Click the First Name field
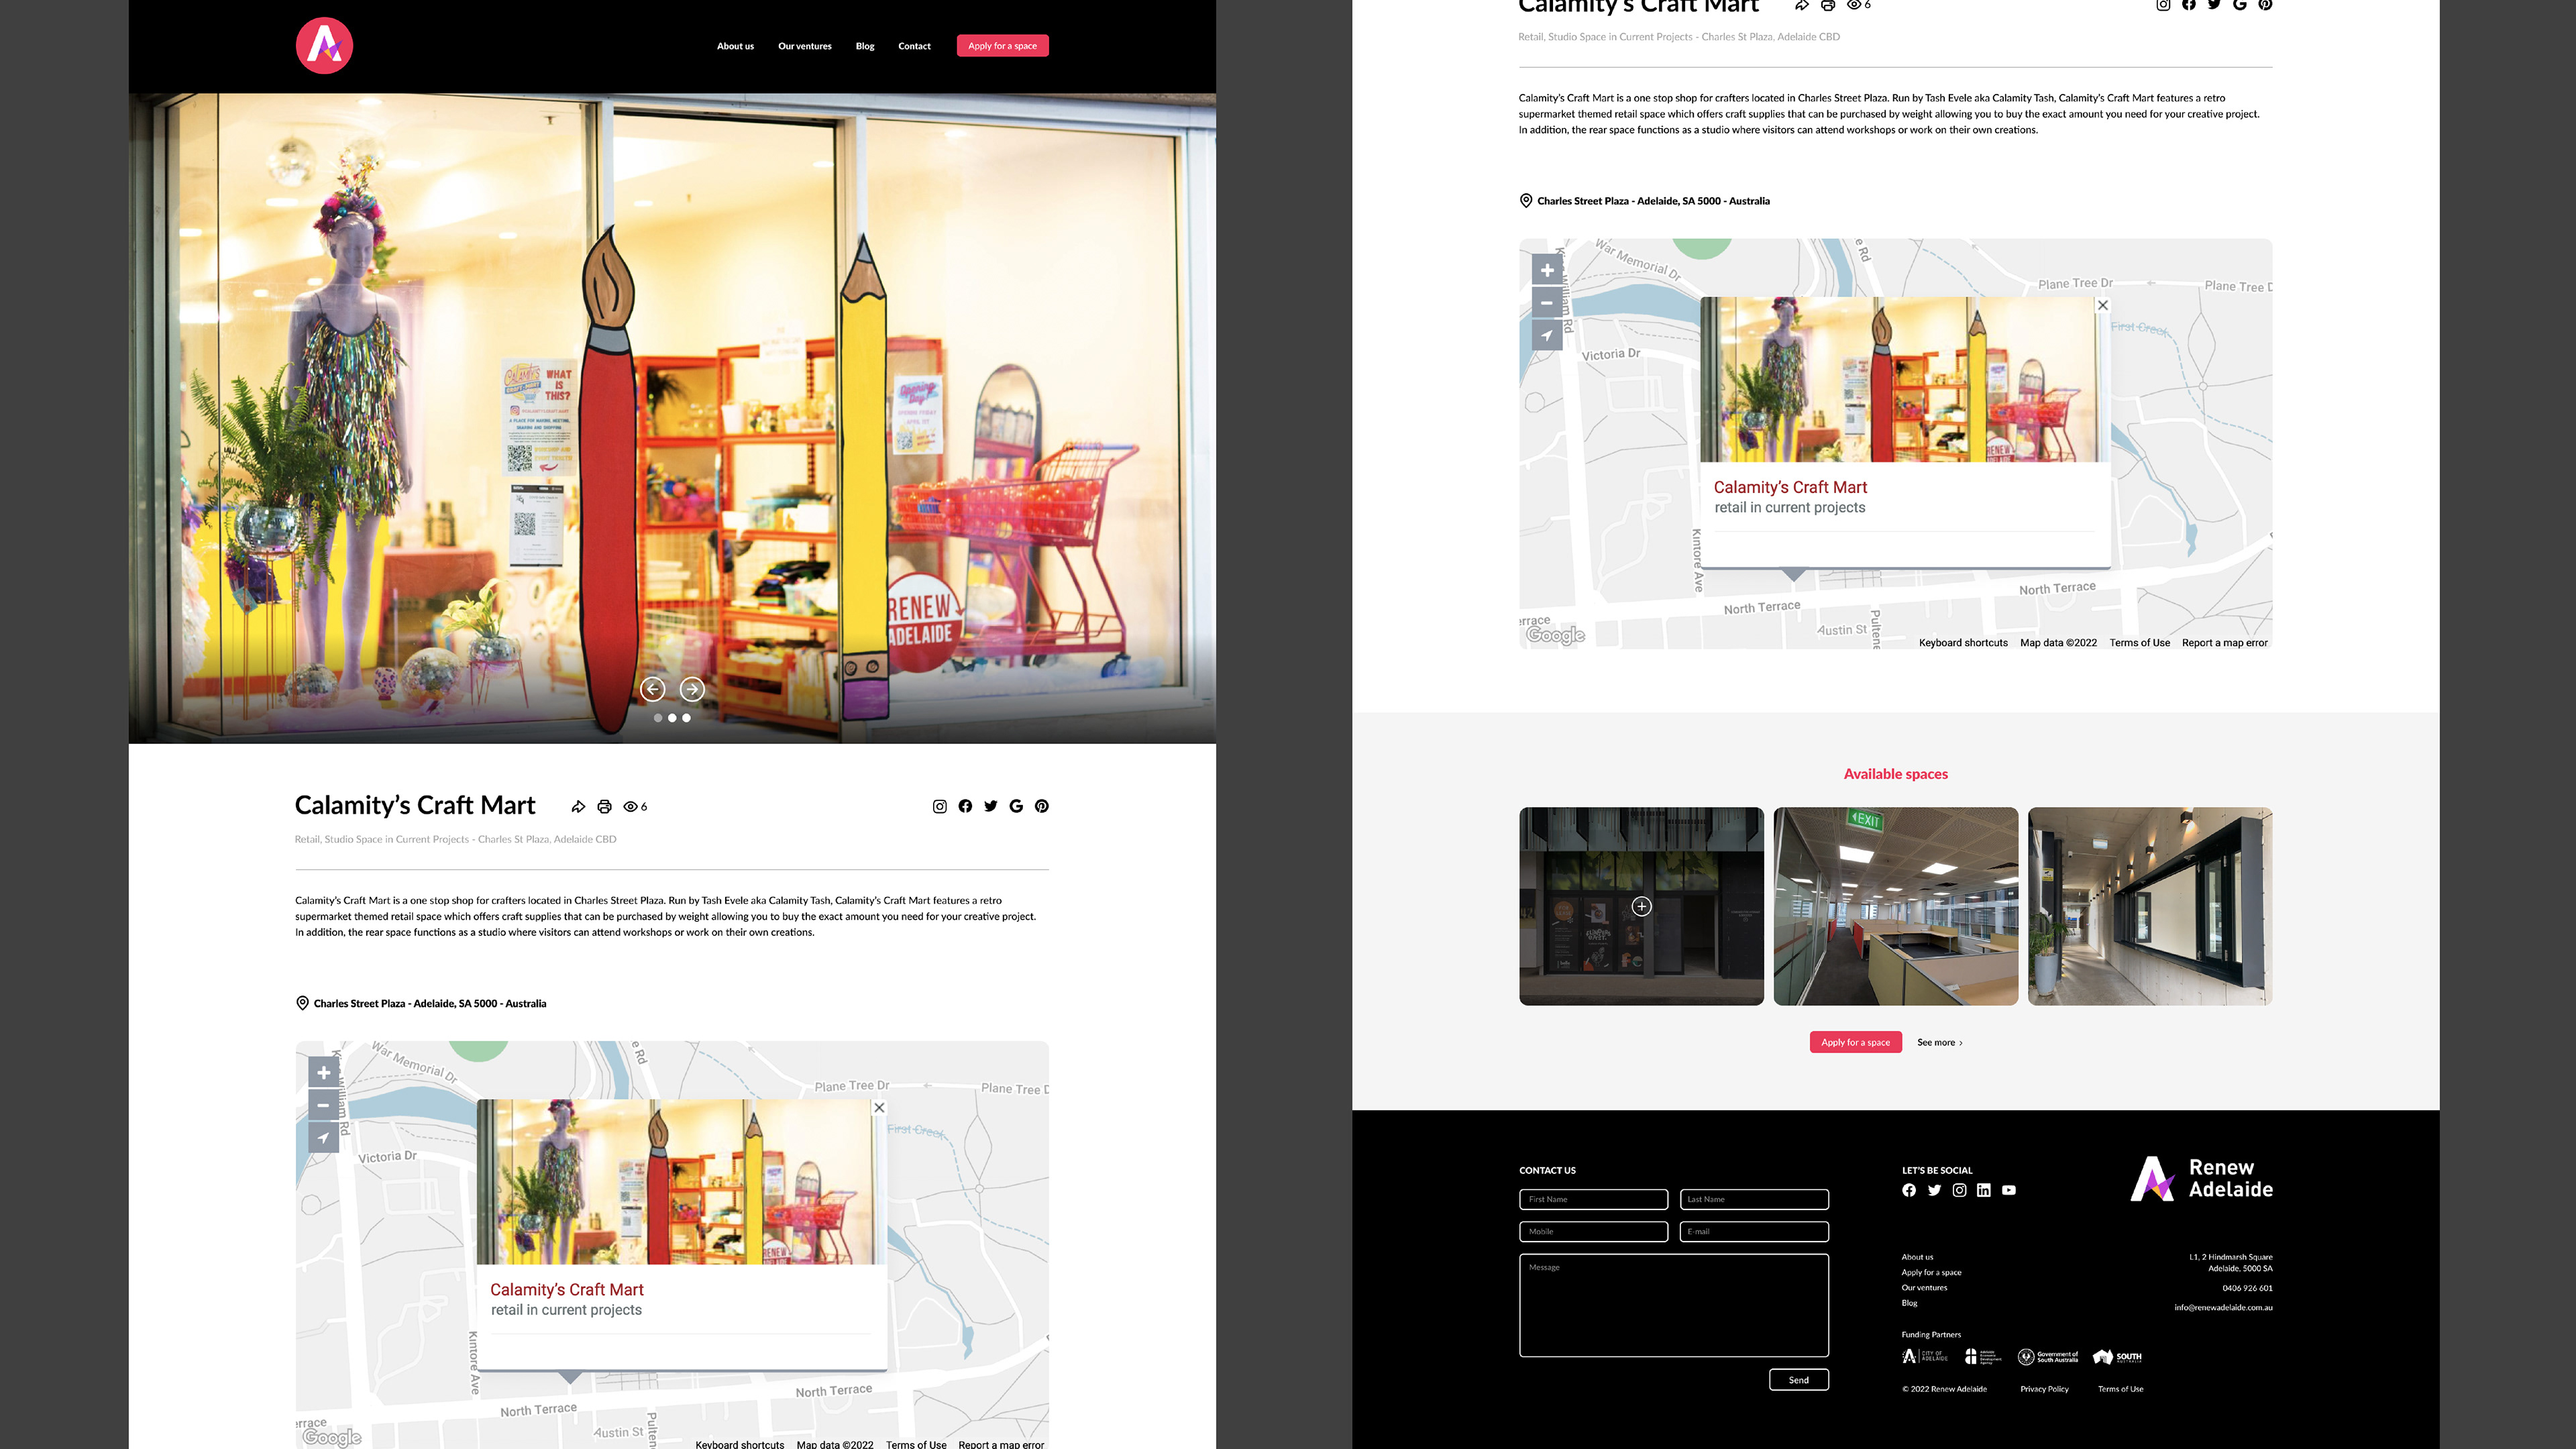2576x1449 pixels. point(1593,1199)
